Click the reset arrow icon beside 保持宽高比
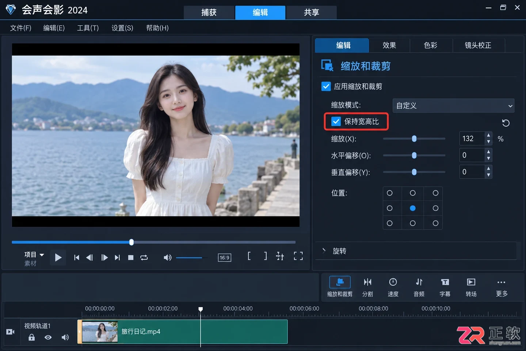This screenshot has height=351, width=526. (506, 123)
